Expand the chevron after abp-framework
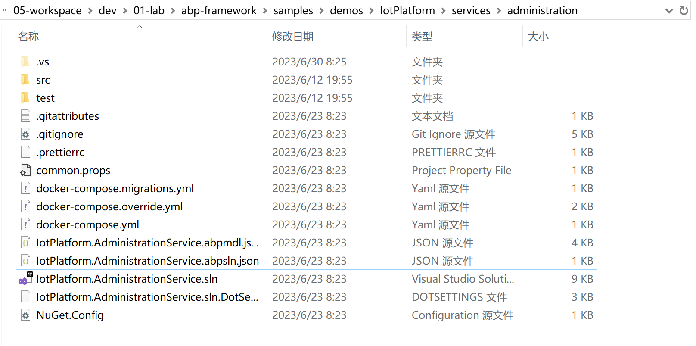This screenshot has height=346, width=696. (265, 11)
